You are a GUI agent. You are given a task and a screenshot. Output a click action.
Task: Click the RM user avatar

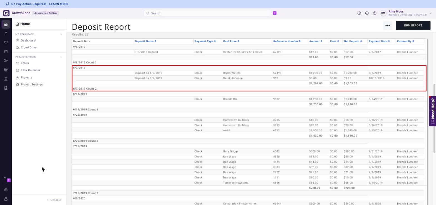(383, 13)
